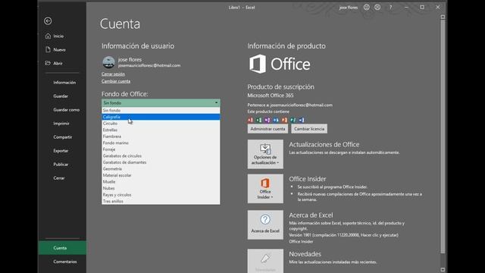This screenshot has height=273, width=485.
Task: Select Forraje background option
Action: (x=161, y=149)
